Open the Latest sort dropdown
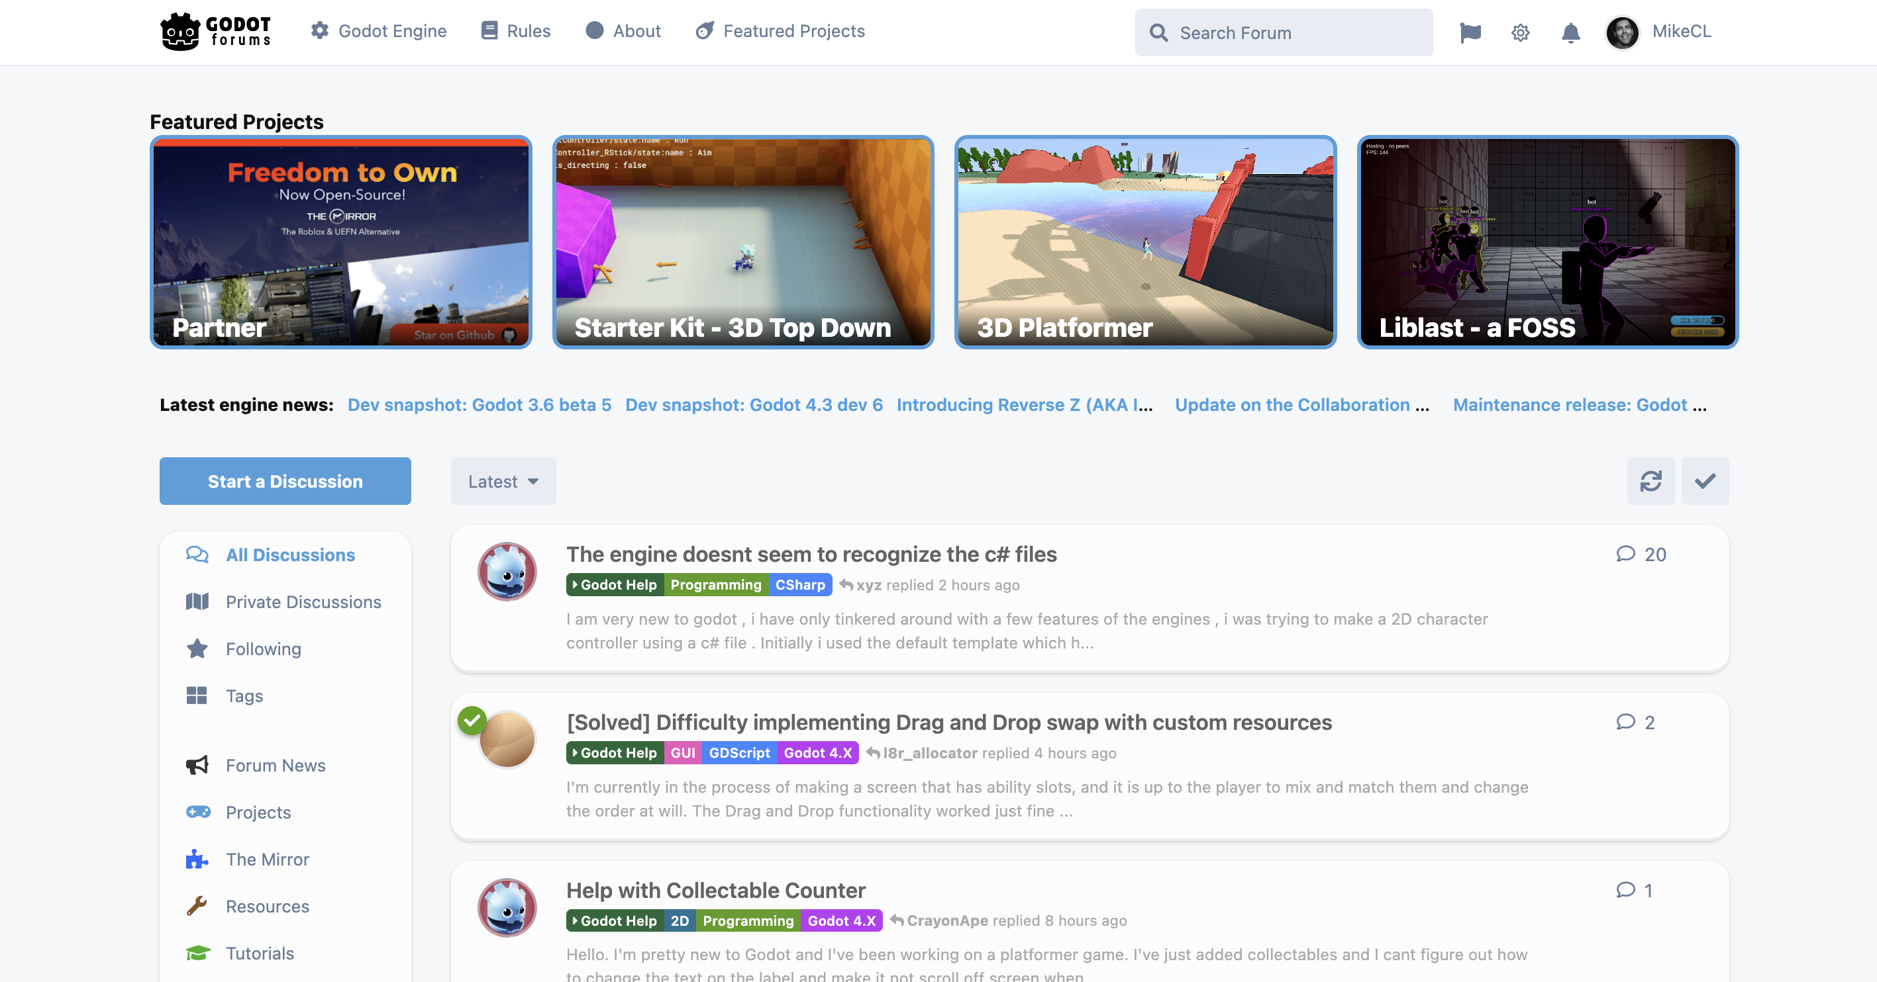Screen dimensions: 1877x982 tap(503, 481)
